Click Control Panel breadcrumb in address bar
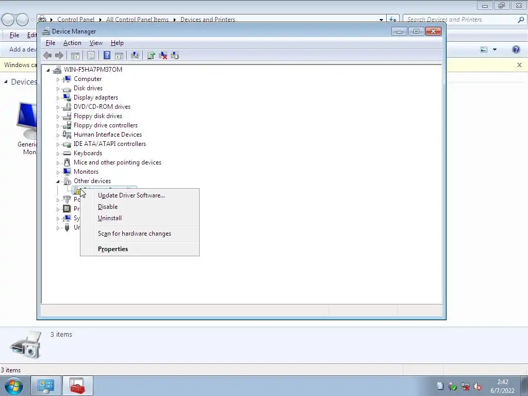The image size is (528, 396). coord(76,20)
